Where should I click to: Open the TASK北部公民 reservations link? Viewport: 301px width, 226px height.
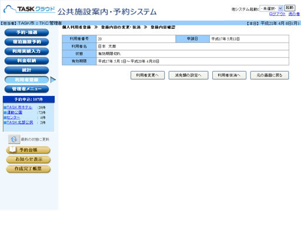[x=20, y=122]
